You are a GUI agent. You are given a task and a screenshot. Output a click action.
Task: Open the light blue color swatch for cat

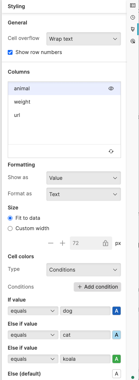coord(117,335)
